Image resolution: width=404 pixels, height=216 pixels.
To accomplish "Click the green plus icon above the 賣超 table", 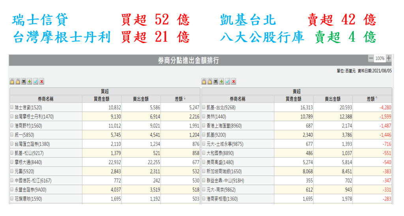I will (222, 81).
